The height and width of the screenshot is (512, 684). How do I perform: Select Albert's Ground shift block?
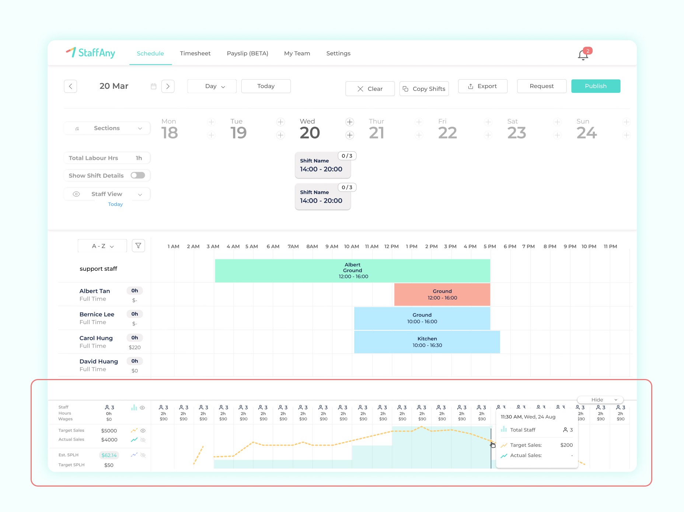coord(352,270)
